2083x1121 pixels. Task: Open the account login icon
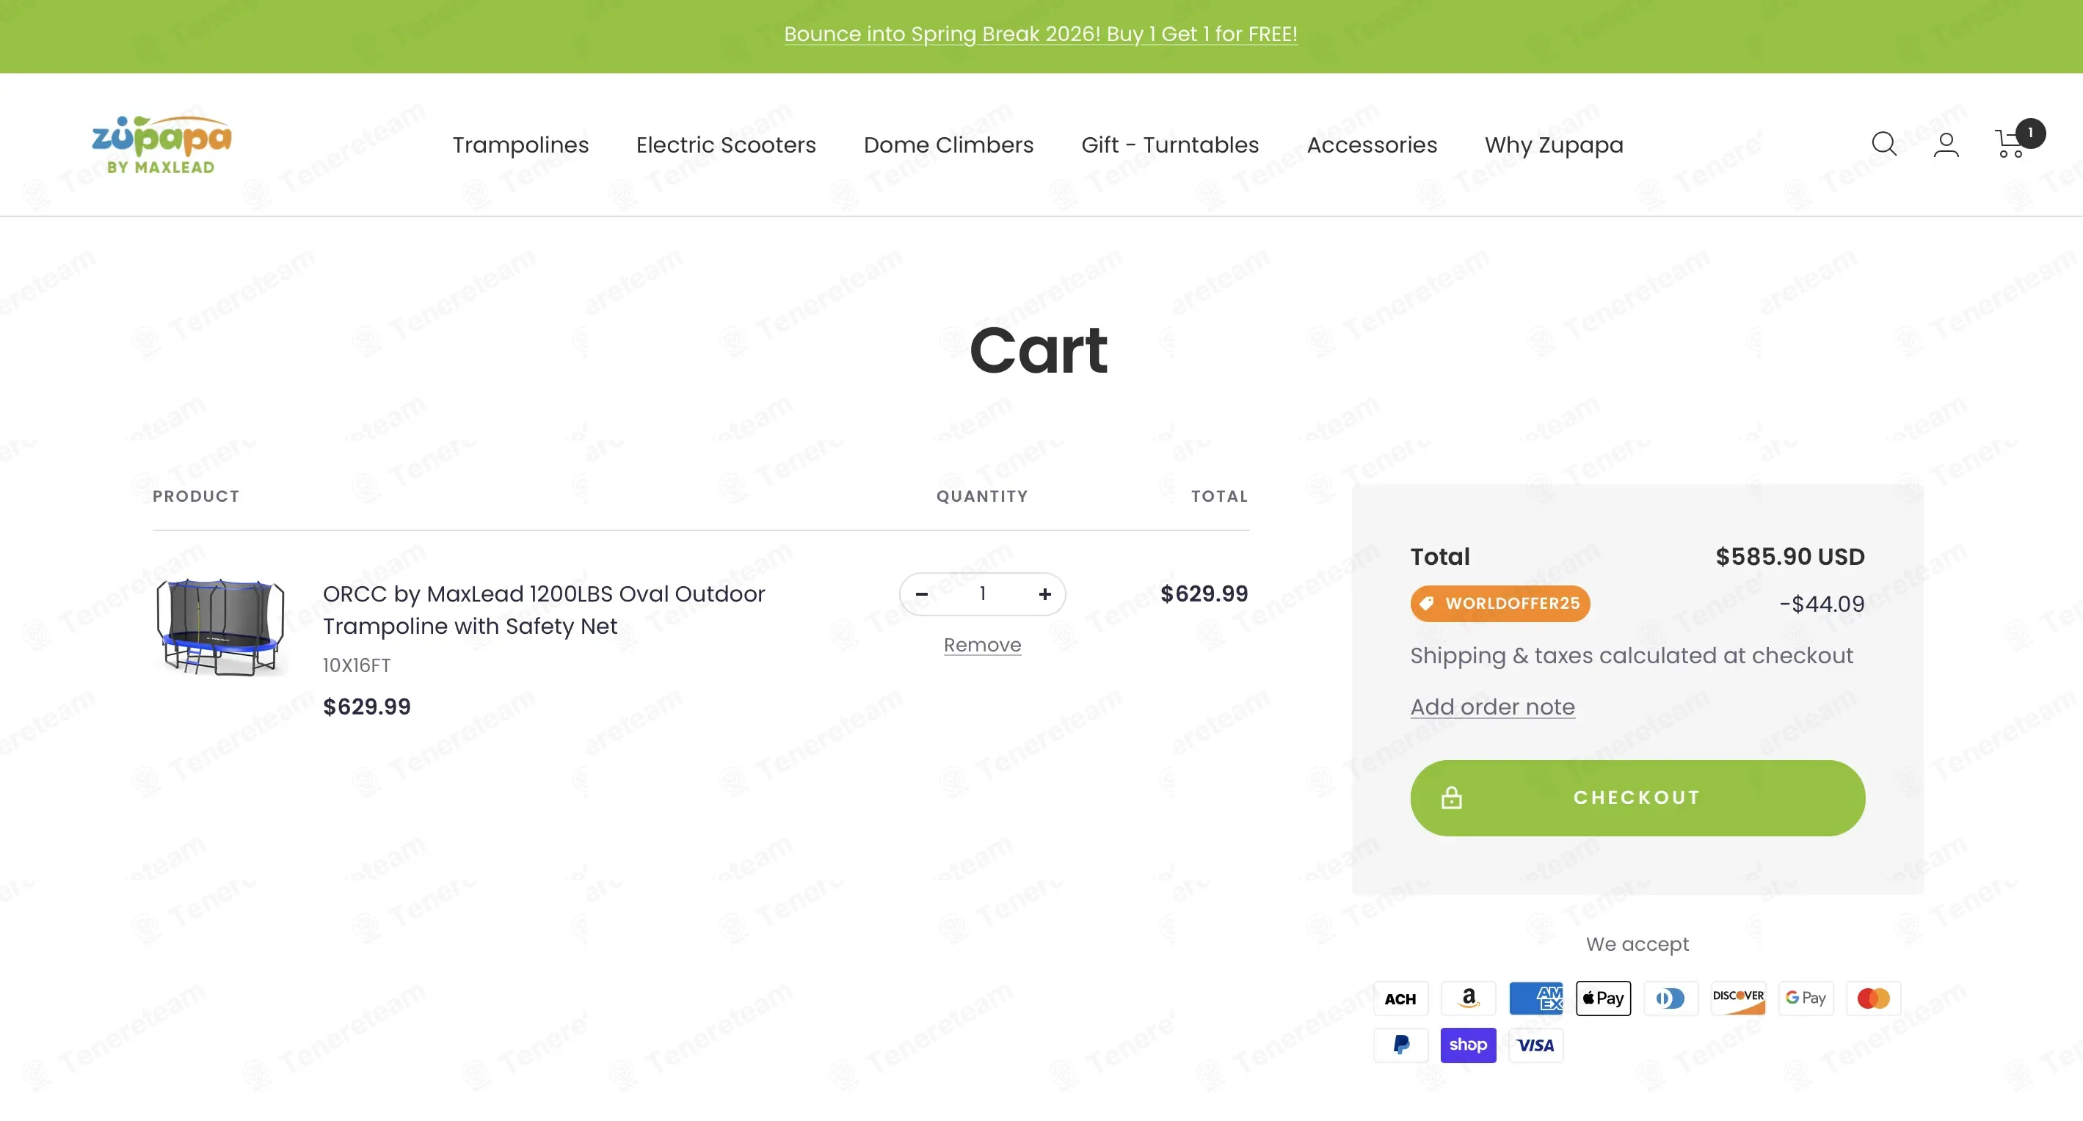point(1946,145)
